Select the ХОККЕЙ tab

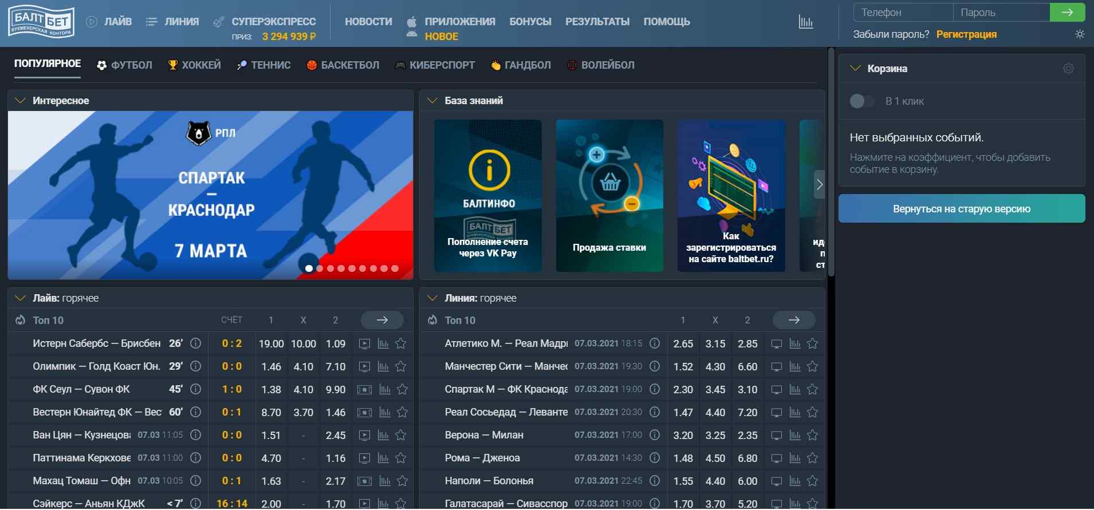pyautogui.click(x=194, y=65)
